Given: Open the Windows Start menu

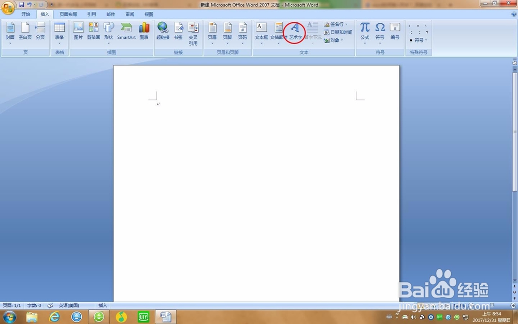Looking at the screenshot, I should coord(9,317).
